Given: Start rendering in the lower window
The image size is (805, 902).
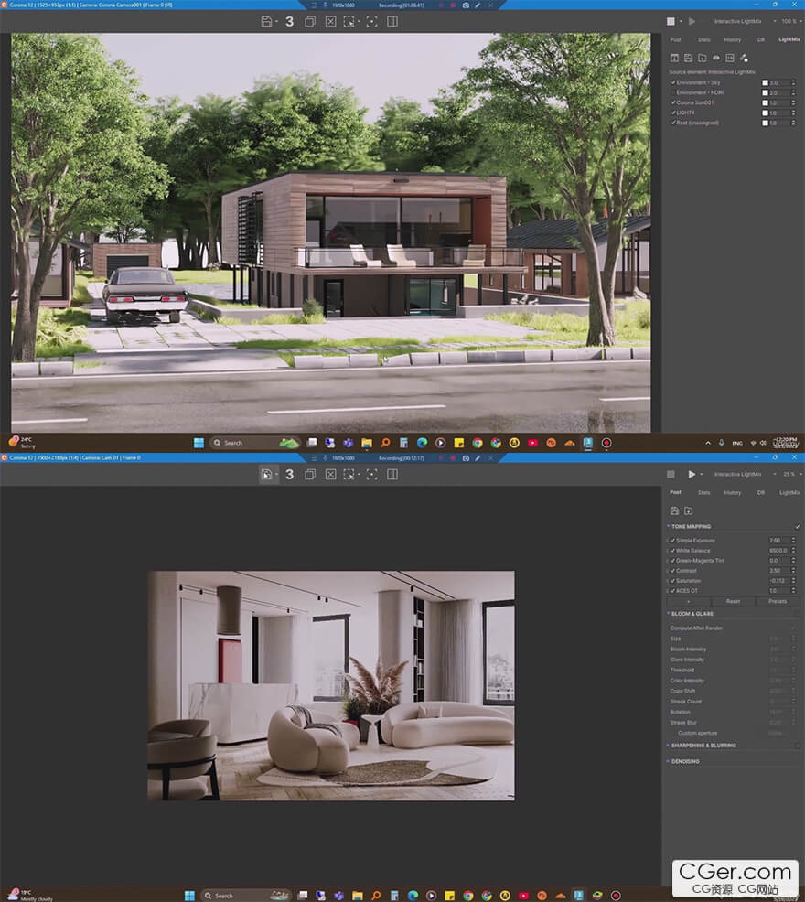Looking at the screenshot, I should pos(692,474).
